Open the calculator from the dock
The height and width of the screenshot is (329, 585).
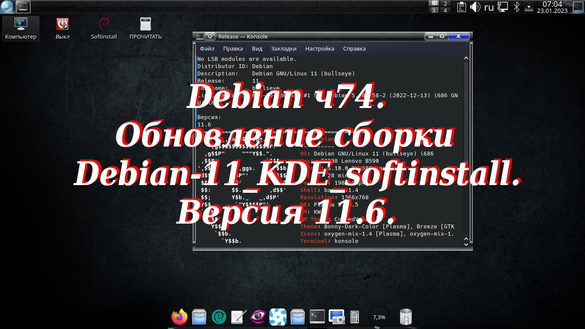tap(355, 317)
